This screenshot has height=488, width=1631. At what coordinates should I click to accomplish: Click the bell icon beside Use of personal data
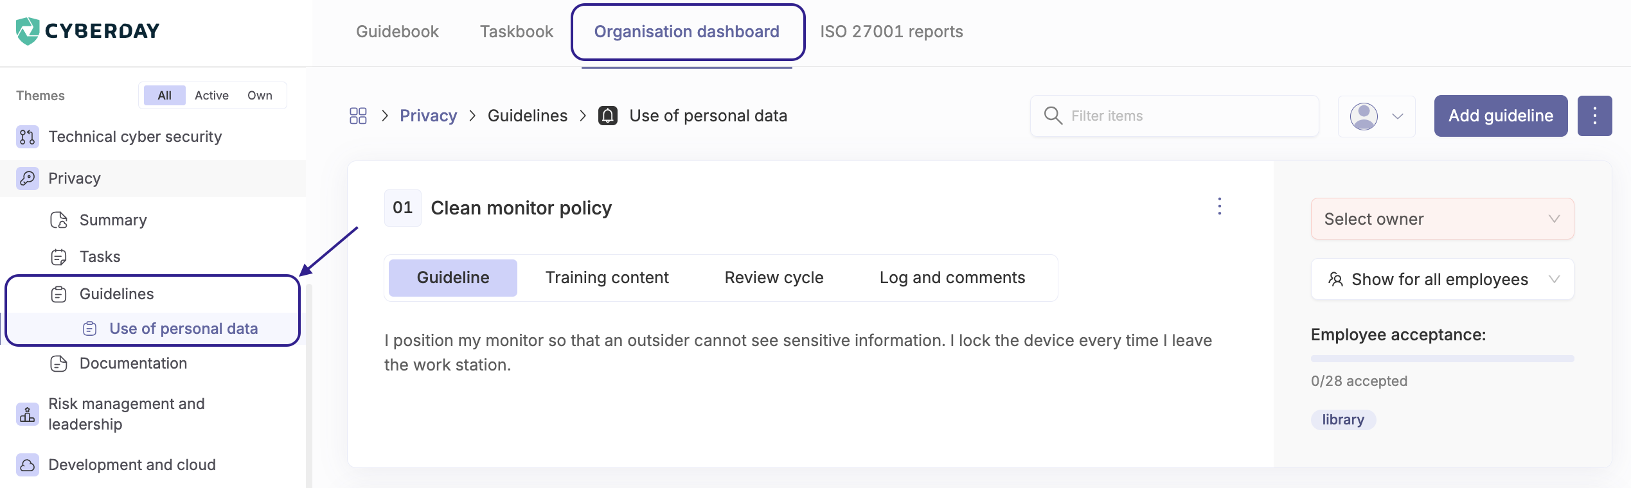click(x=608, y=116)
